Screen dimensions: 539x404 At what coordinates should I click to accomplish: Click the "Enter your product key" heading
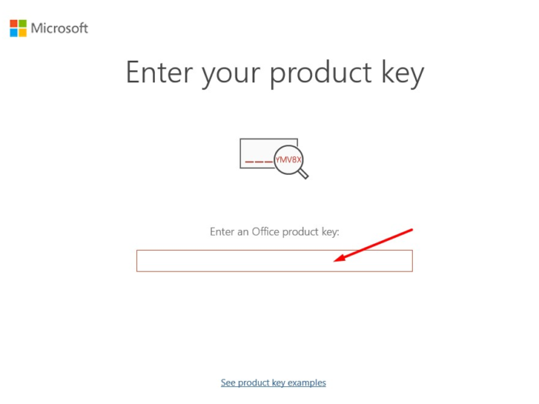pyautogui.click(x=274, y=73)
